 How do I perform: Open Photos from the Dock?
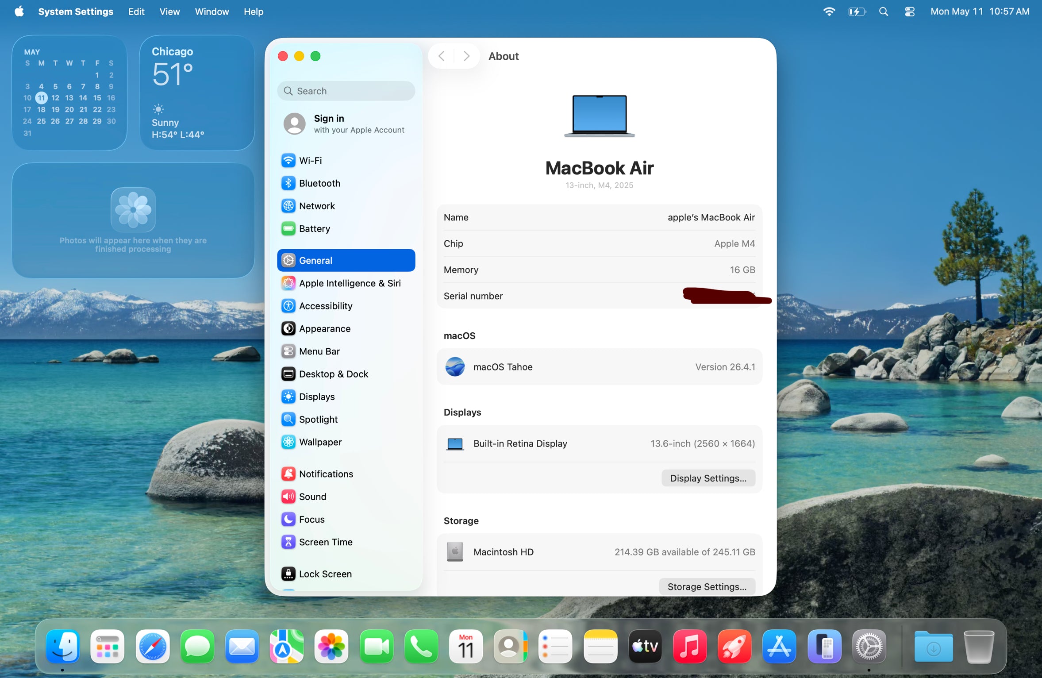point(331,646)
